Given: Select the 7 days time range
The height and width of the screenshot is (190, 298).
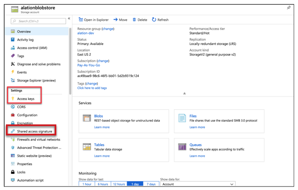Looking at the screenshot, I should point(151,184).
